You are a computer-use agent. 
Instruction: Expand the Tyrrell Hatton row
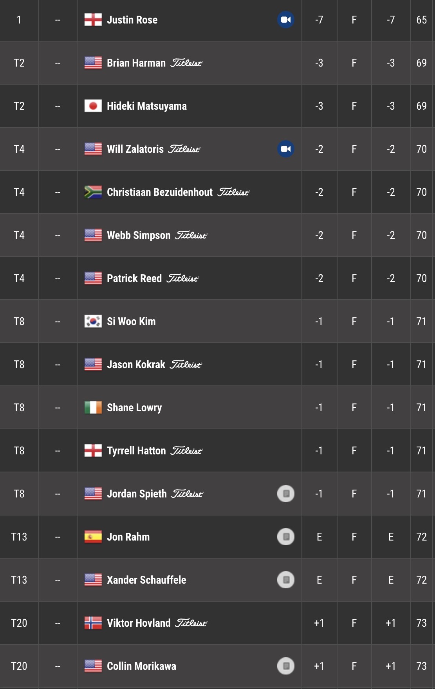pyautogui.click(x=217, y=450)
